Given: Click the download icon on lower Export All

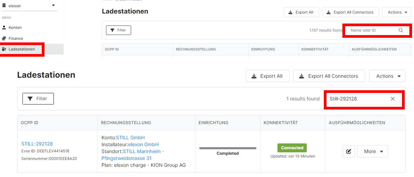Looking at the screenshot, I should tap(254, 76).
